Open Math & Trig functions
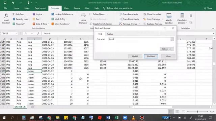This screenshot has height=121, width=216. tap(59, 19)
